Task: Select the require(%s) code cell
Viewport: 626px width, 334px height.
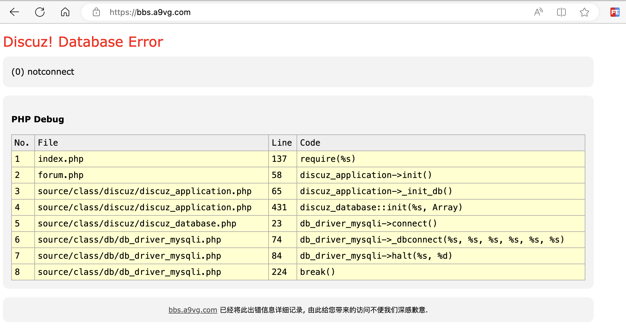Action: 441,159
